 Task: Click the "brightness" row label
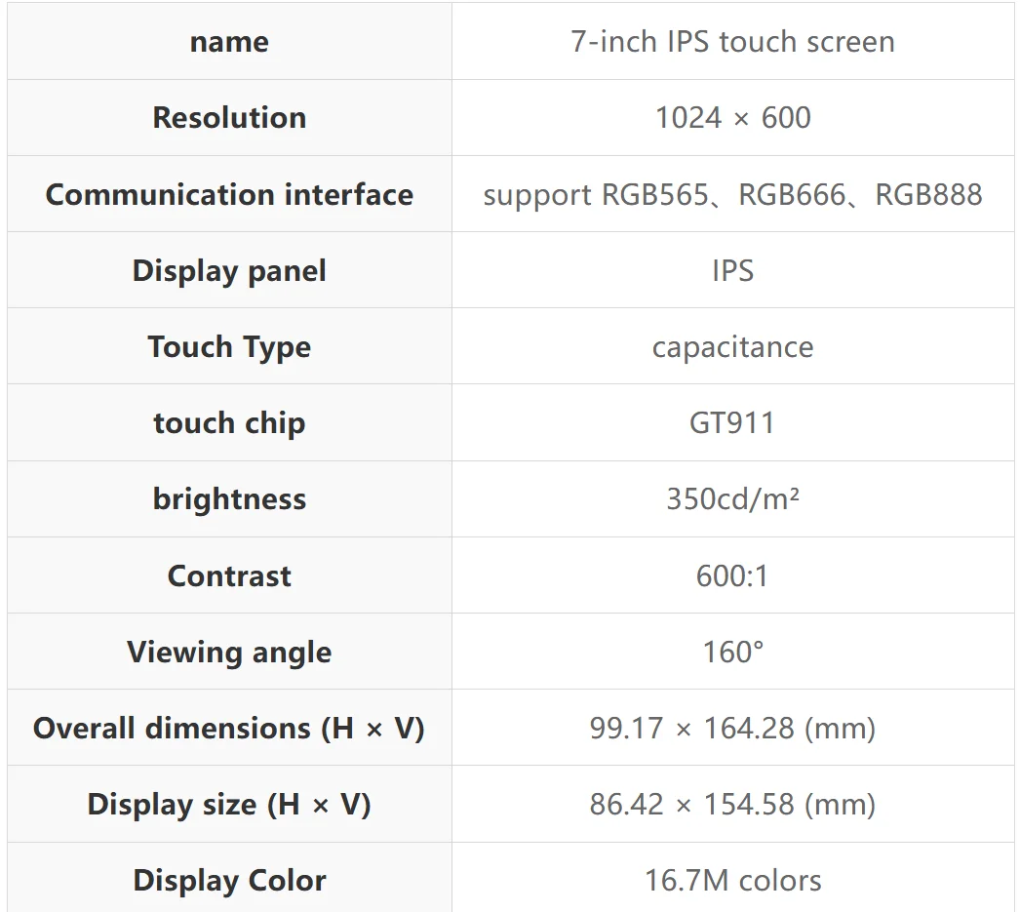229,499
